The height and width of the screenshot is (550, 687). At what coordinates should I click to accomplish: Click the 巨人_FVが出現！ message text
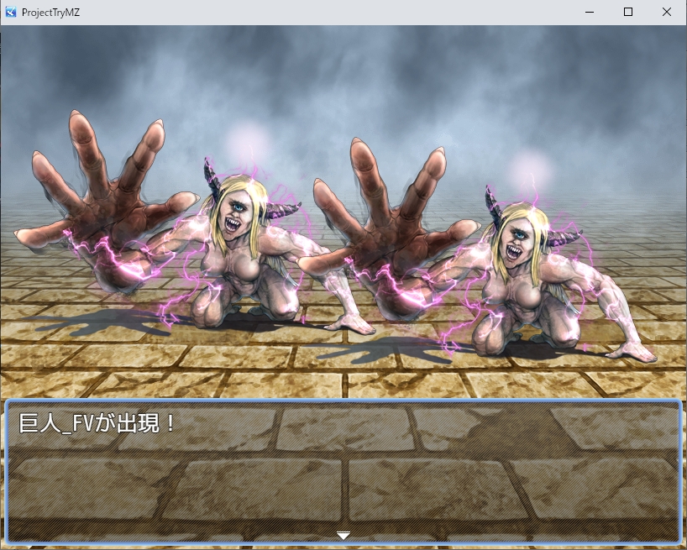(97, 423)
